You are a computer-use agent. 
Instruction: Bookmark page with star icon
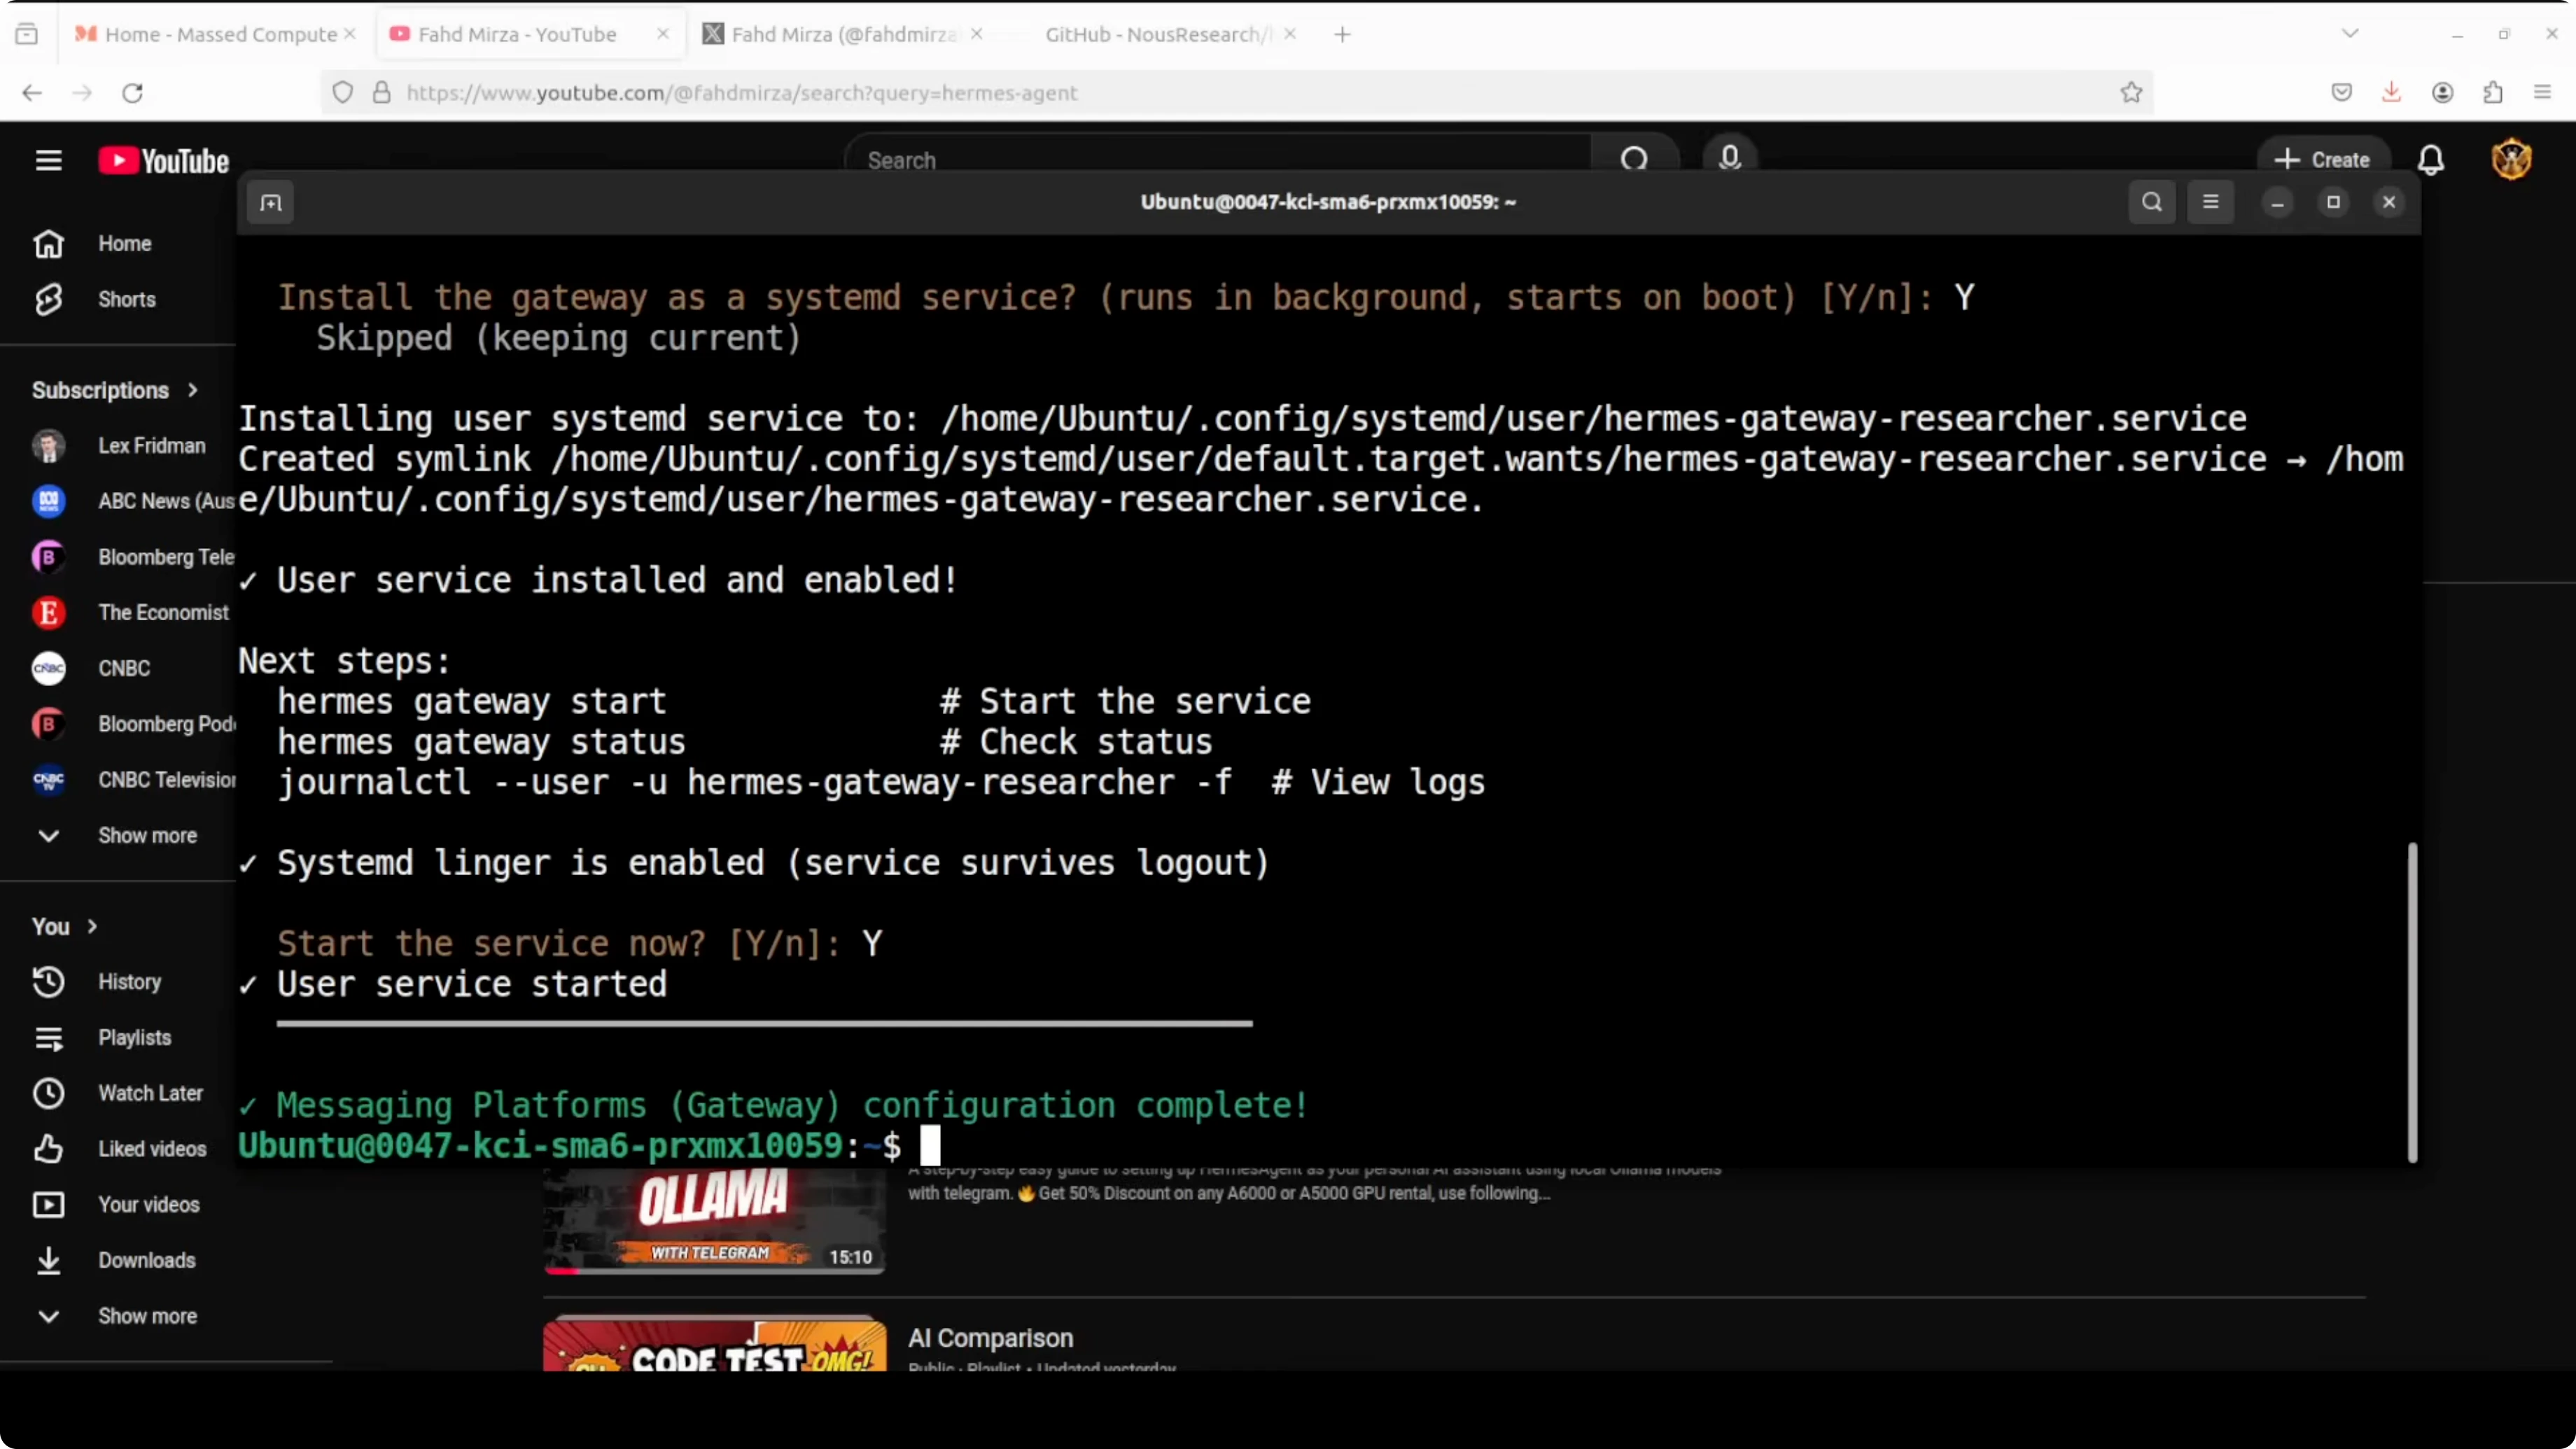[x=2131, y=92]
